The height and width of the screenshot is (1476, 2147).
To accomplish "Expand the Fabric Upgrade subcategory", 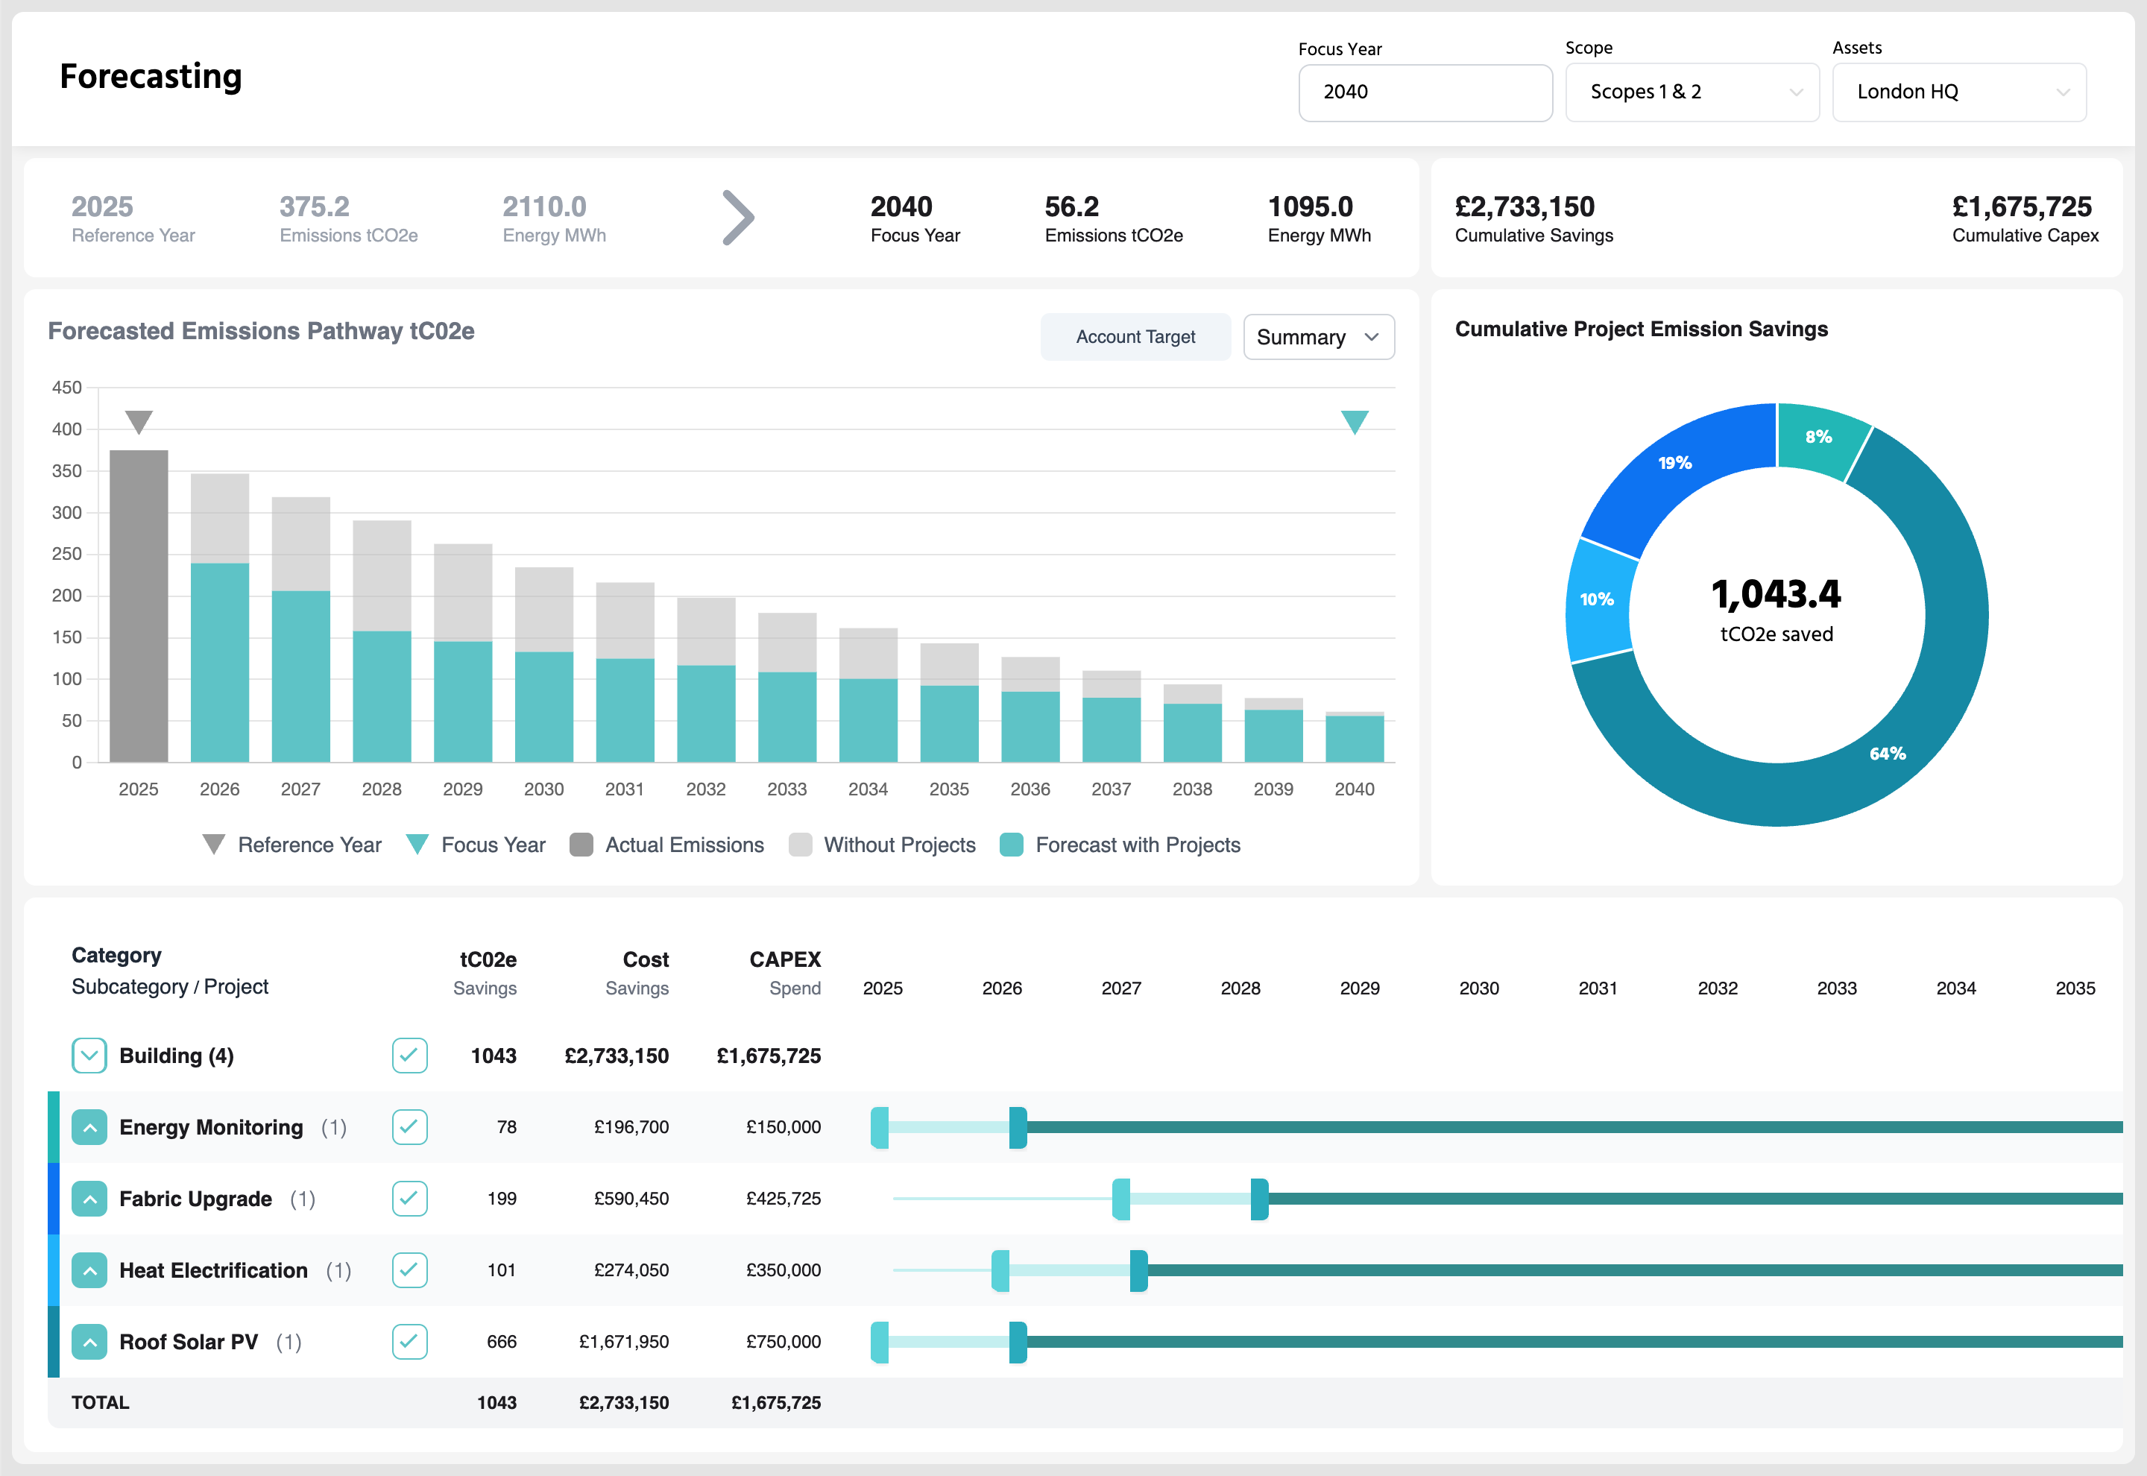I will tap(89, 1199).
